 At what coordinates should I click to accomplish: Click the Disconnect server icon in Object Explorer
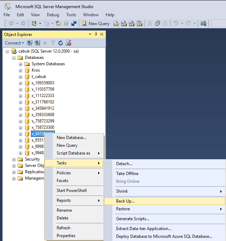pos(38,43)
